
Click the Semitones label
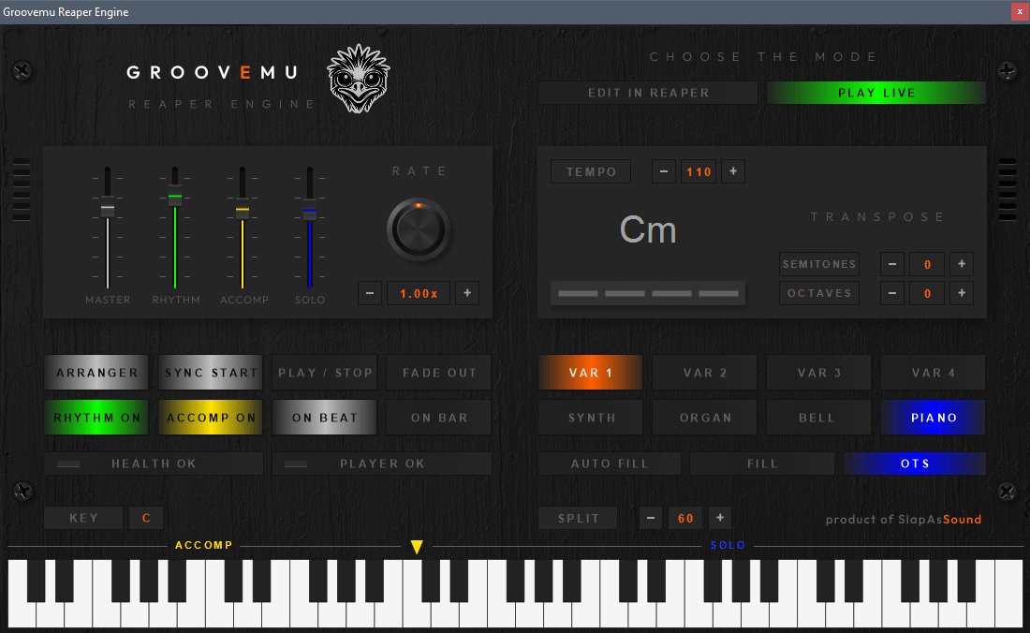coord(819,264)
